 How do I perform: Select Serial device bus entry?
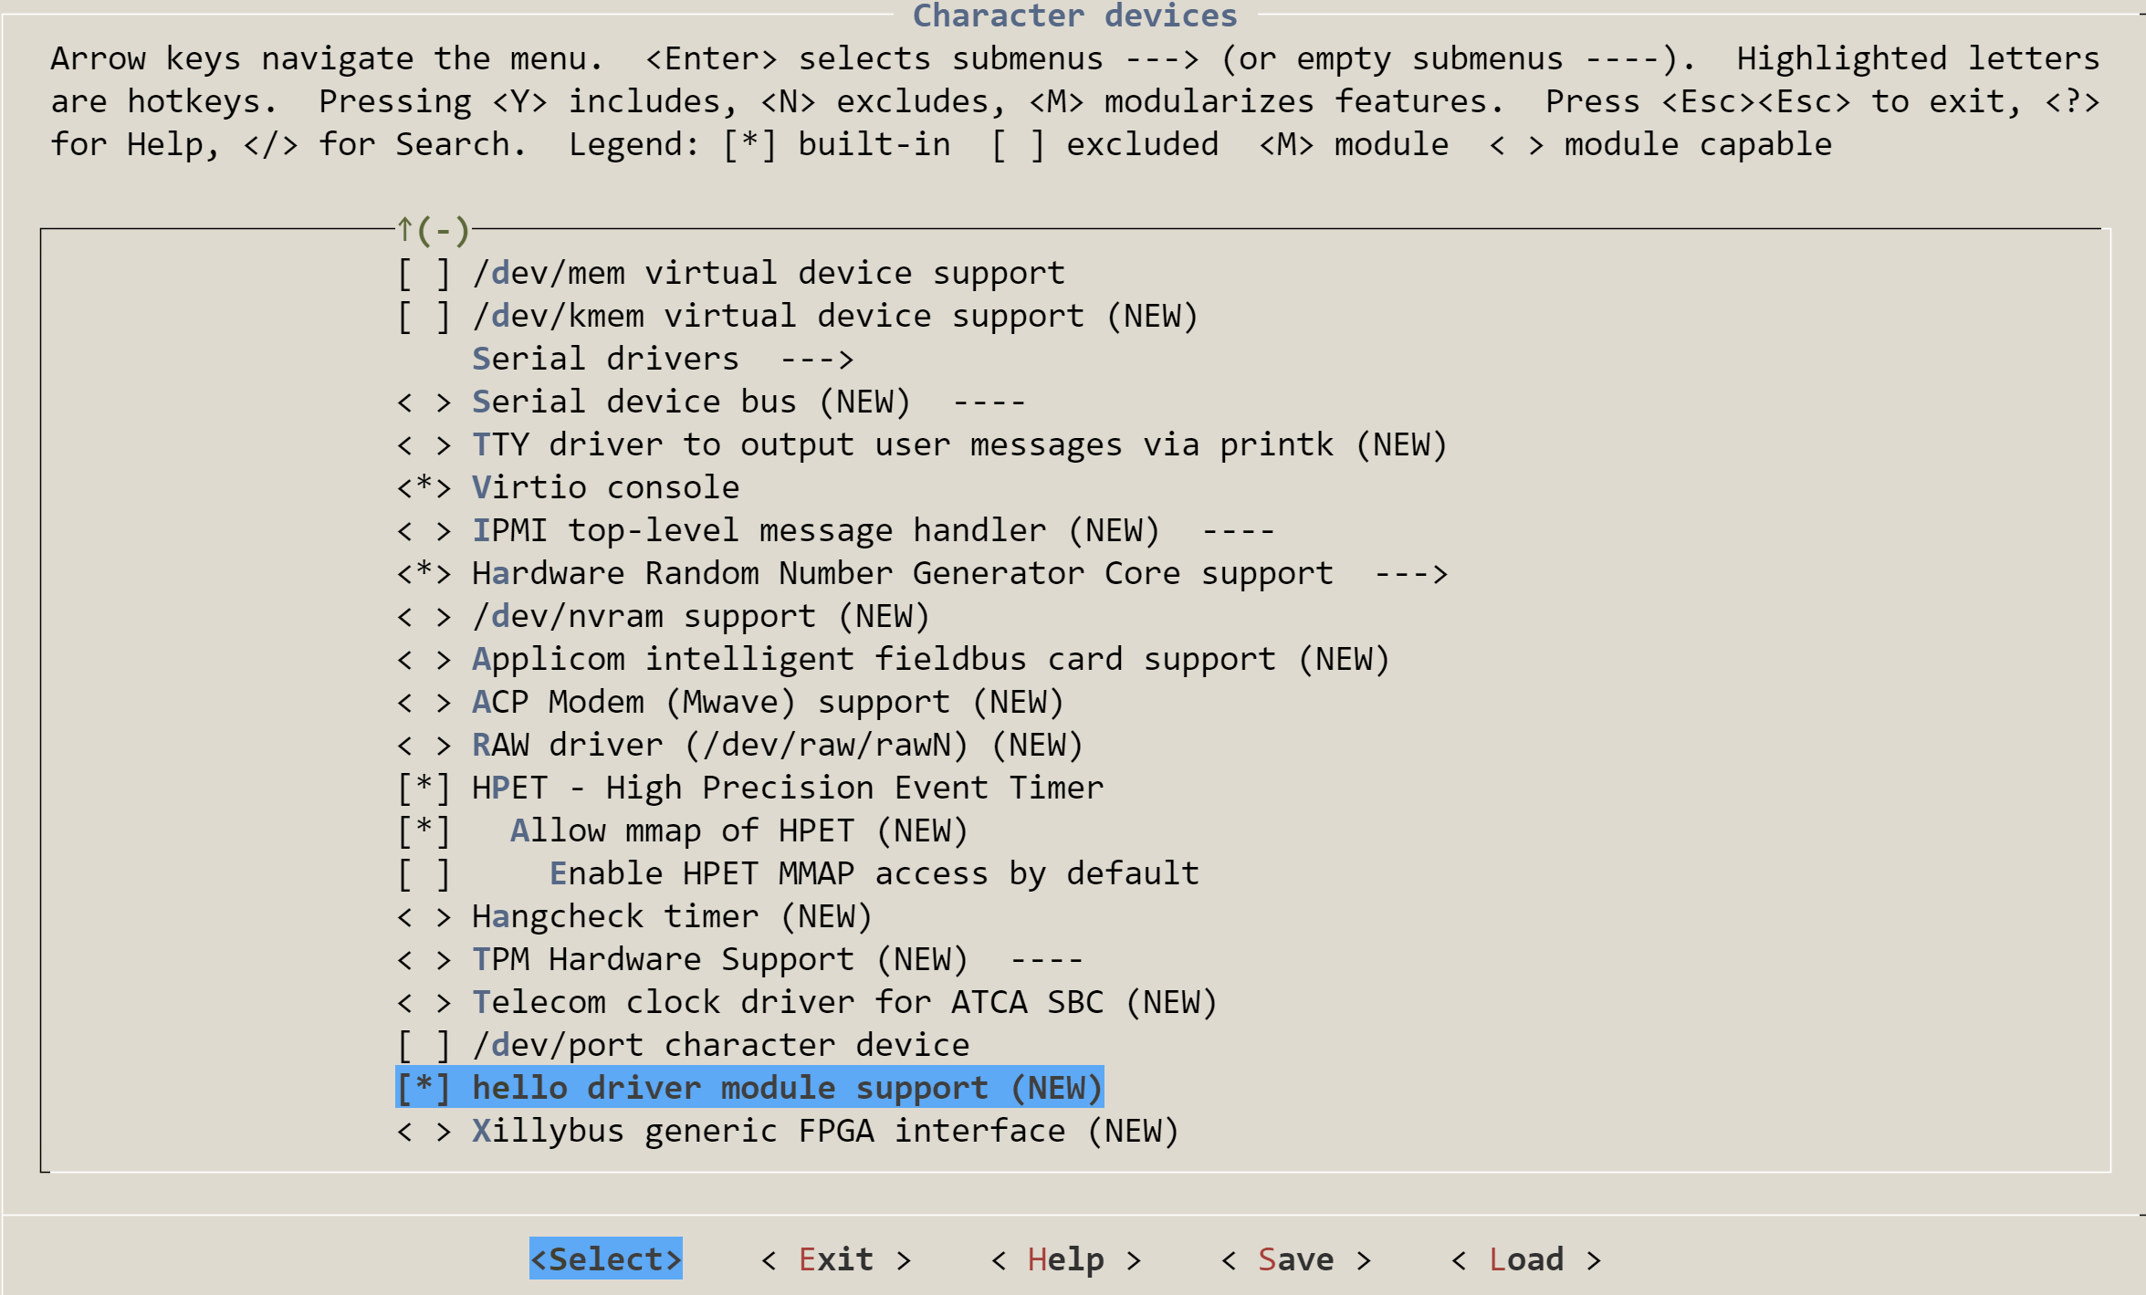[711, 402]
